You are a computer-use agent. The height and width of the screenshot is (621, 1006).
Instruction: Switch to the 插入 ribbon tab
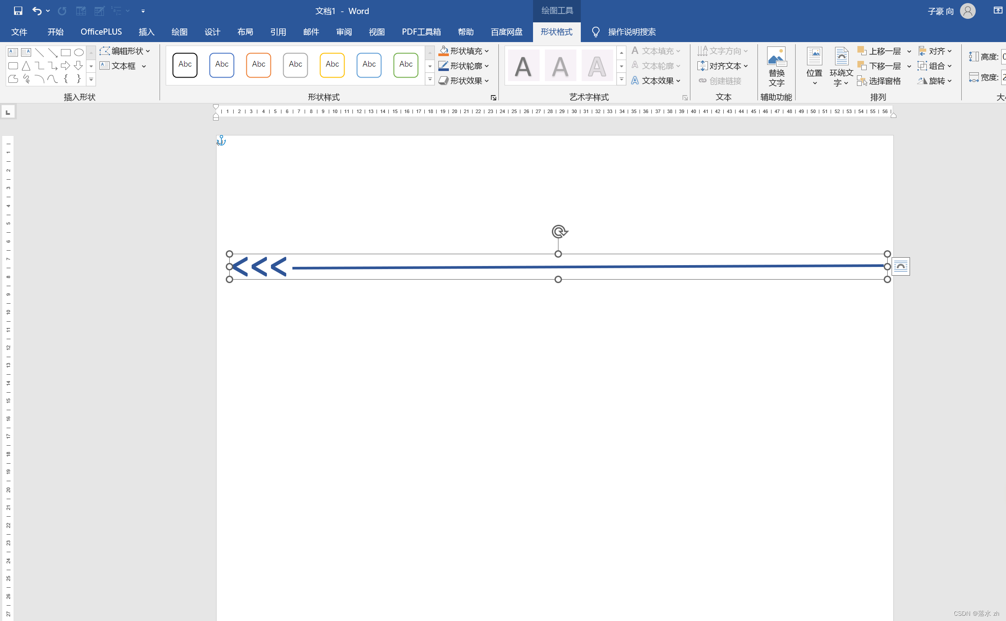point(146,32)
